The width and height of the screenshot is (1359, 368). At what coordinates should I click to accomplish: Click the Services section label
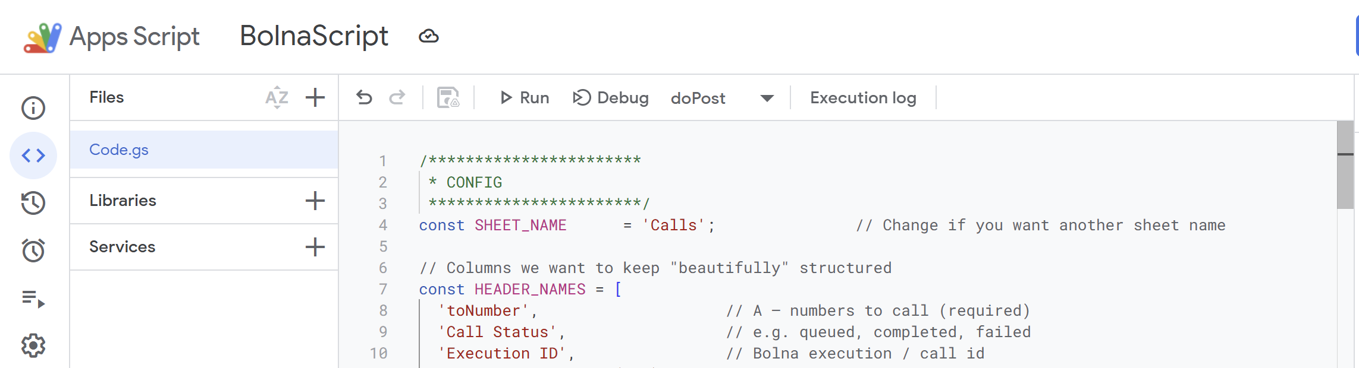click(122, 247)
